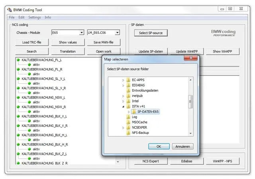Click the Translation button
Image resolution: width=255 pixels, height=179 pixels.
(x=68, y=51)
